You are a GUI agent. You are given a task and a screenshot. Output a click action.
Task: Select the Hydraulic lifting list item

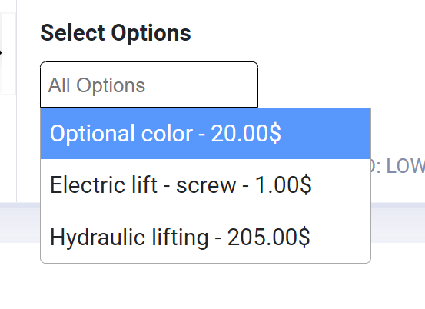pos(205,237)
